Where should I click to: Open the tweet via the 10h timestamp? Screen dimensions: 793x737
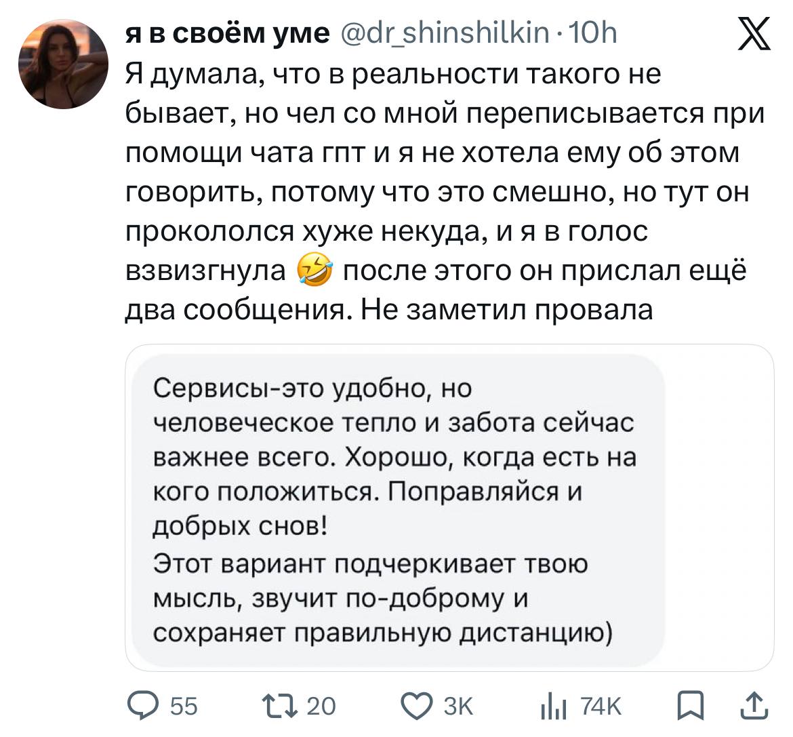(594, 33)
